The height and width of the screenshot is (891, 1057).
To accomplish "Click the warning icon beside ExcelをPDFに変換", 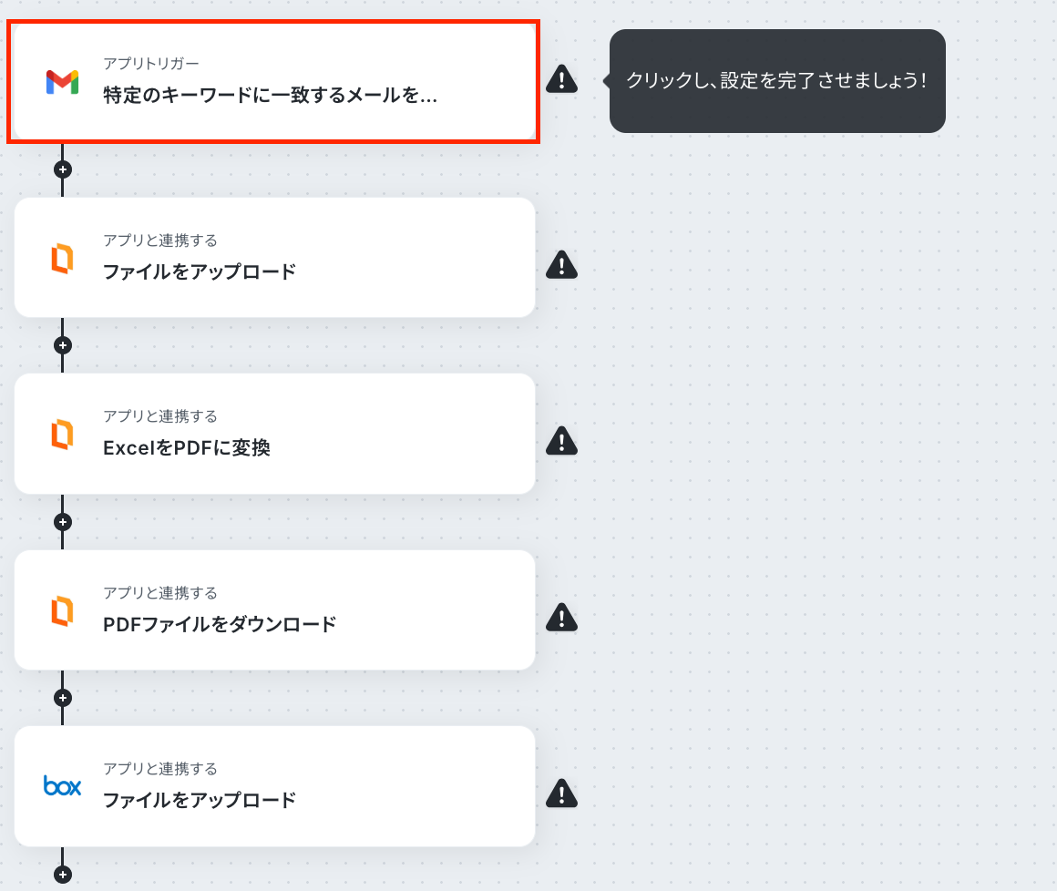I will [x=561, y=441].
